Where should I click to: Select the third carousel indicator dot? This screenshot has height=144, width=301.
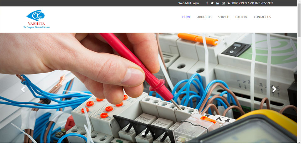pos(150,134)
